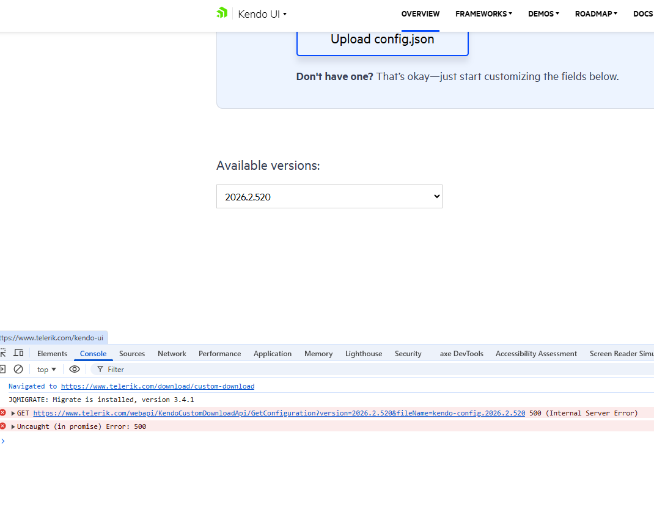Viewport: 654px width, 512px height.
Task: Switch to the Sources tab
Action: (x=132, y=354)
